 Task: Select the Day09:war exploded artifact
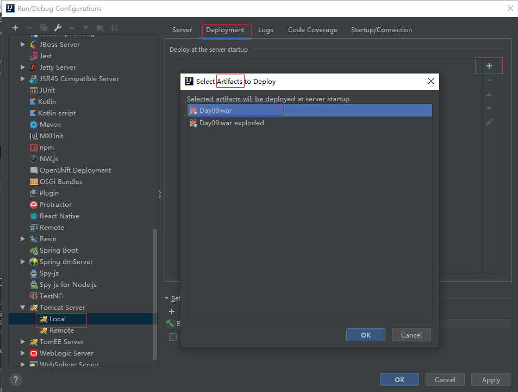pos(231,123)
